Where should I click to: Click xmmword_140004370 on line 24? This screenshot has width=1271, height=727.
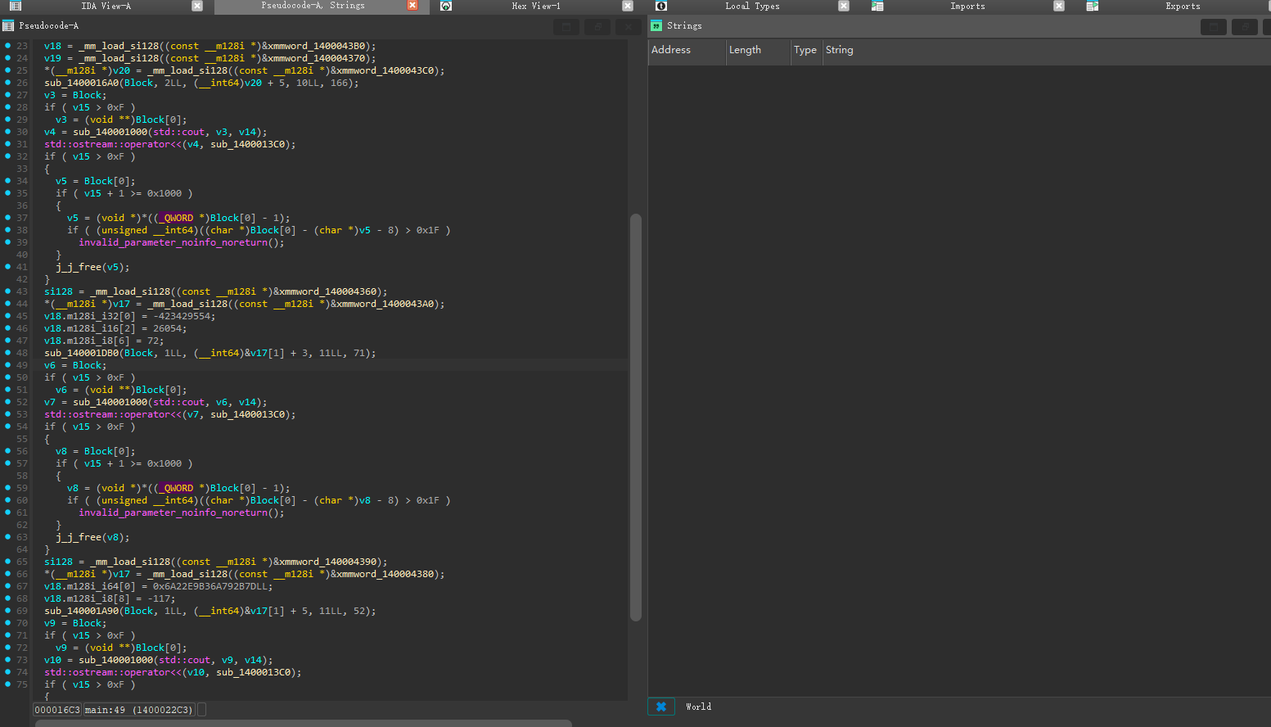[x=317, y=58]
